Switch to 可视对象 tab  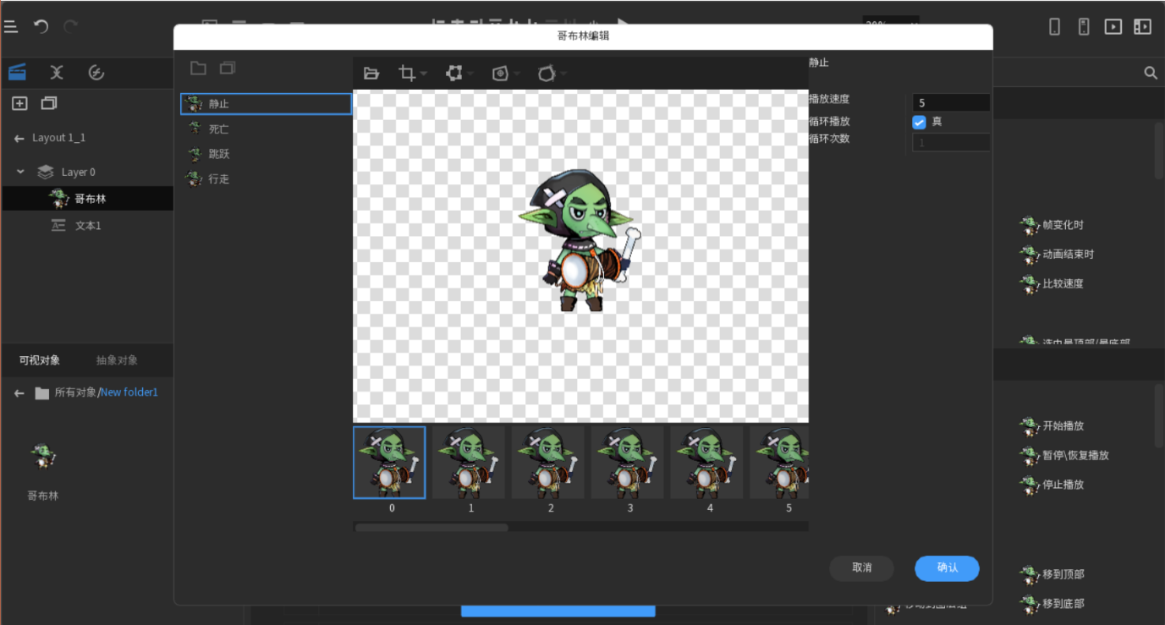[40, 360]
